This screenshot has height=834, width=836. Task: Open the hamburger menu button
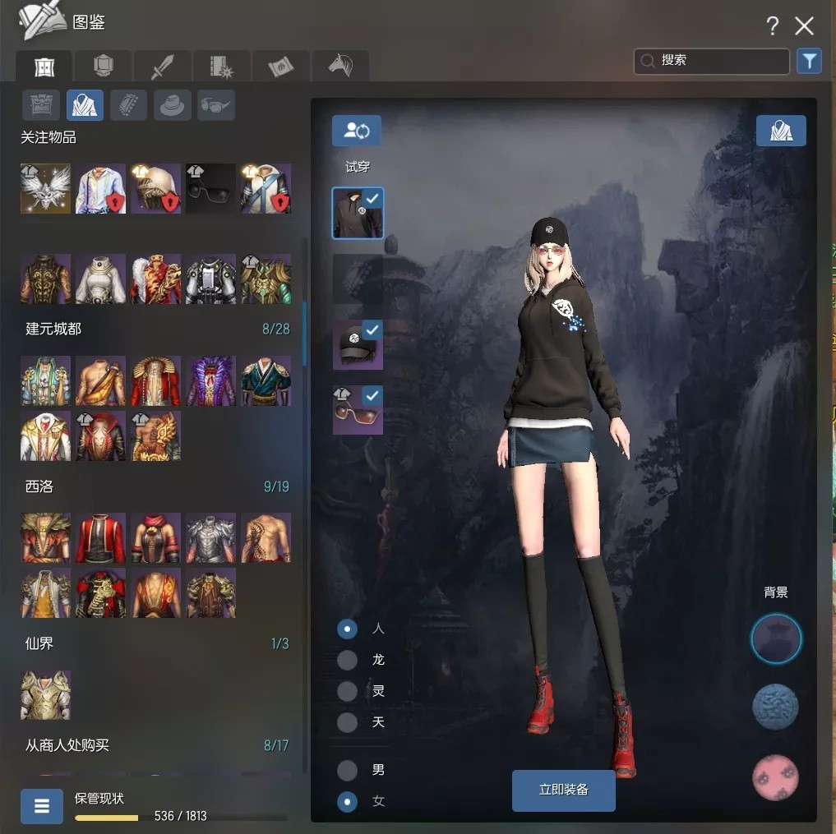42,806
